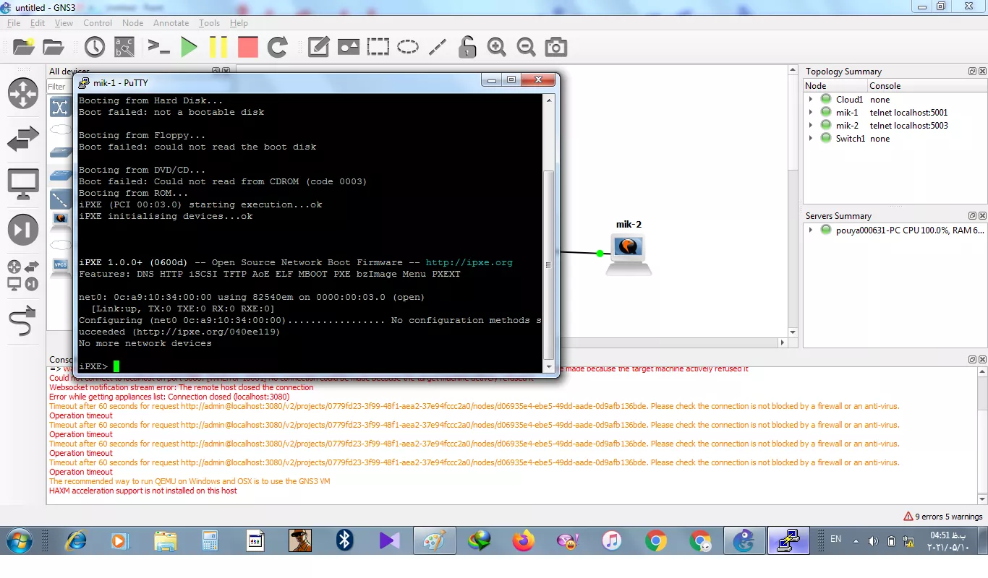Switch to the GNS3 chameleon taskbar button
Viewport: 988px width, 578px height.
(x=744, y=541)
